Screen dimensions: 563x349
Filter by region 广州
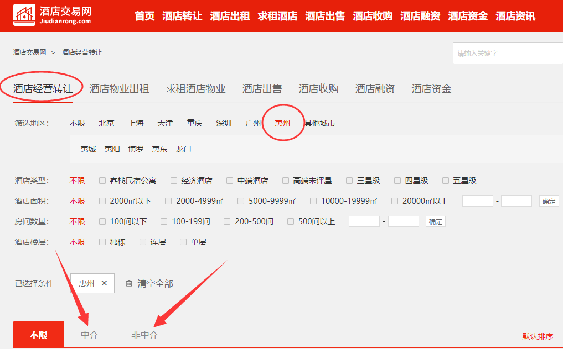click(253, 123)
